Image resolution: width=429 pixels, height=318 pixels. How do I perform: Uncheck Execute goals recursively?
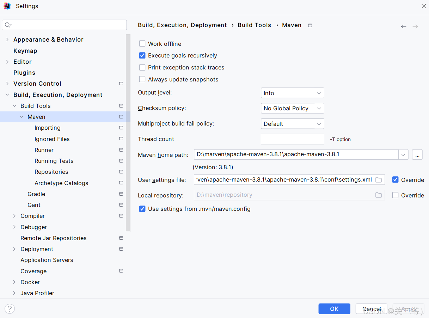click(142, 55)
